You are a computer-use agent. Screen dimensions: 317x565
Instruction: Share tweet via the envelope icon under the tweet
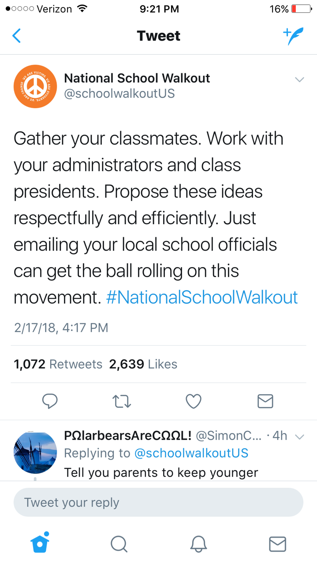tap(265, 401)
